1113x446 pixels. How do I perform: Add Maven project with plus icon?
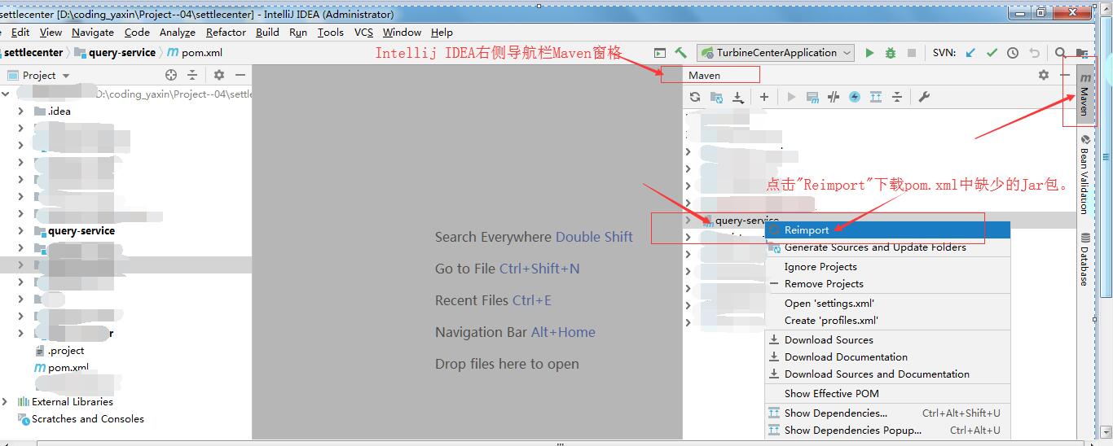(764, 97)
